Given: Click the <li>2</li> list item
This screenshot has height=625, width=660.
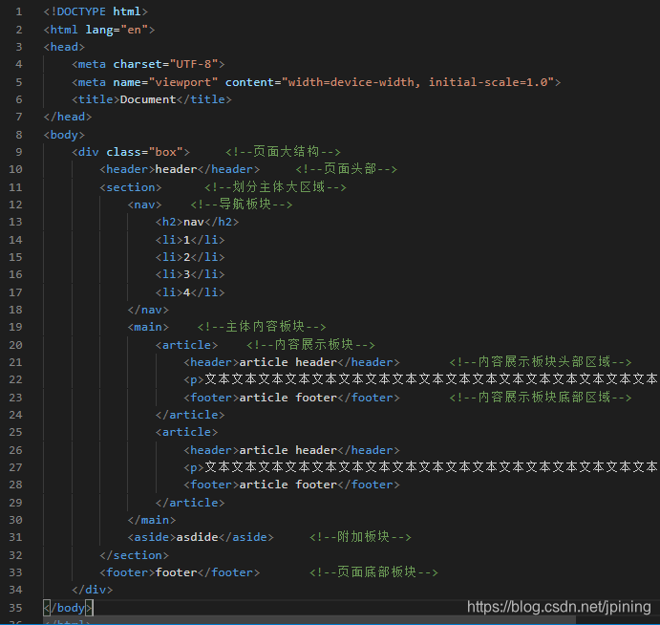Looking at the screenshot, I should click(x=190, y=257).
